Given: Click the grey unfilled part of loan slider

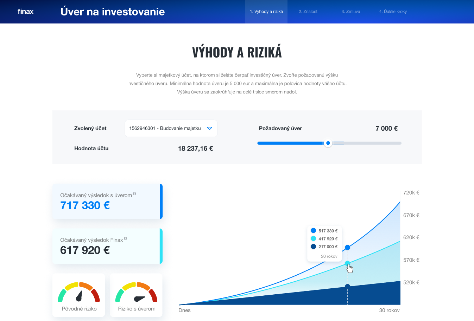Looking at the screenshot, I should pos(367,143).
